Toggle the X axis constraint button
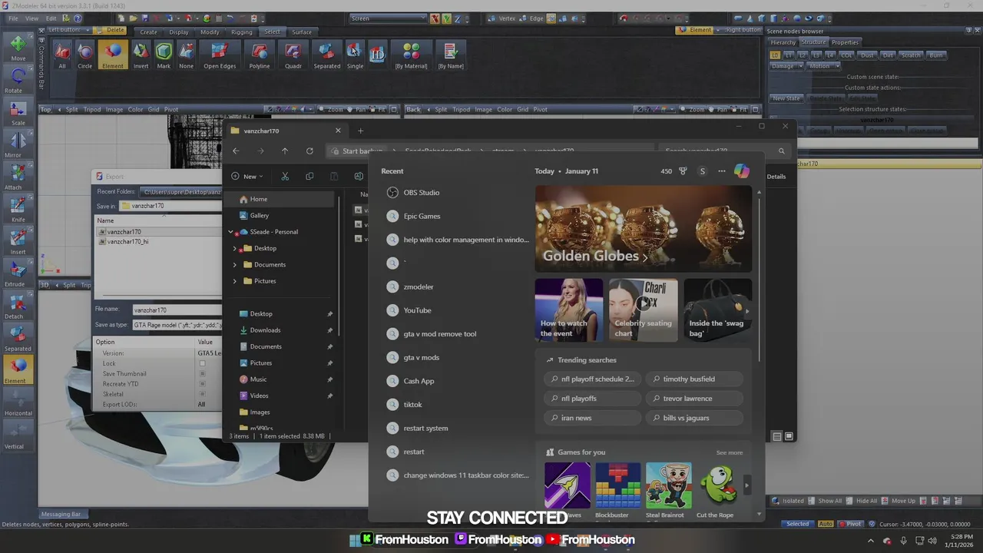Screen dimensions: 983x553 pyautogui.click(x=435, y=18)
